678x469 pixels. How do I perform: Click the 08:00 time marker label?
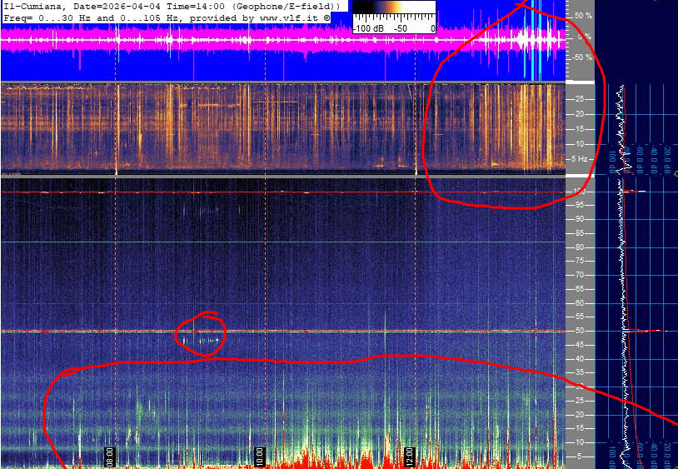coord(109,457)
